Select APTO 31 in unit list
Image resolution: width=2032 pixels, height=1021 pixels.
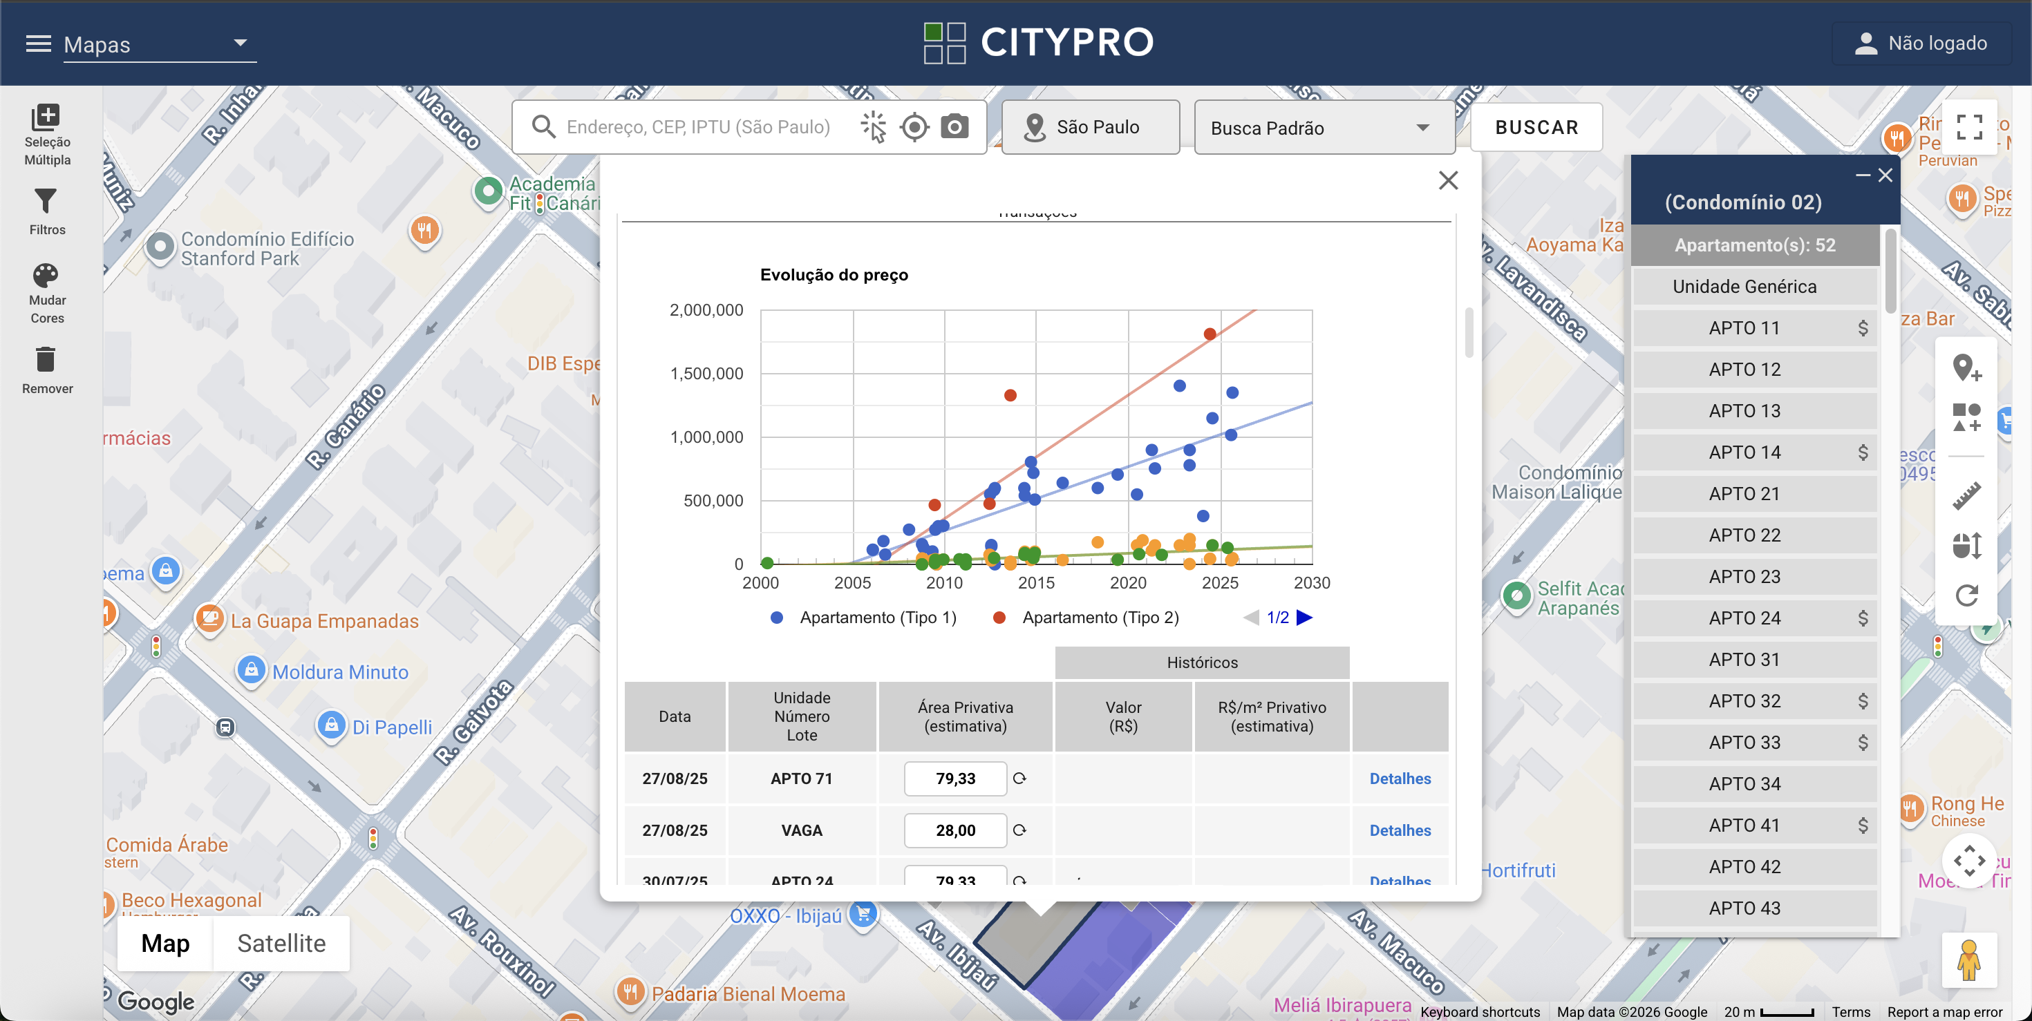coord(1754,660)
